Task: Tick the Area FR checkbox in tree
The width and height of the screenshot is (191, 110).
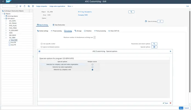Action: coord(10,45)
